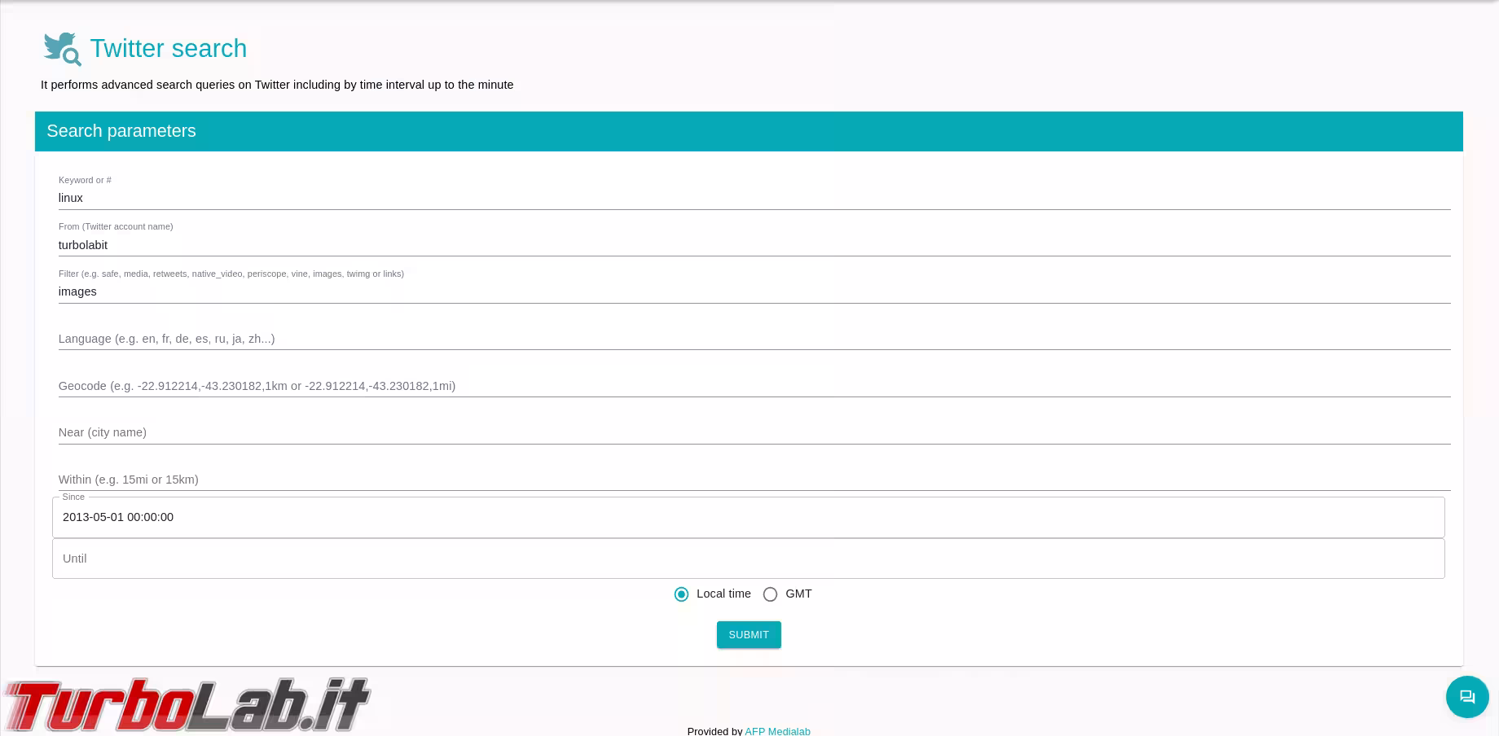Screen dimensions: 1499x736
Task: Click the TurboLab.it logo watermark
Action: point(187,703)
